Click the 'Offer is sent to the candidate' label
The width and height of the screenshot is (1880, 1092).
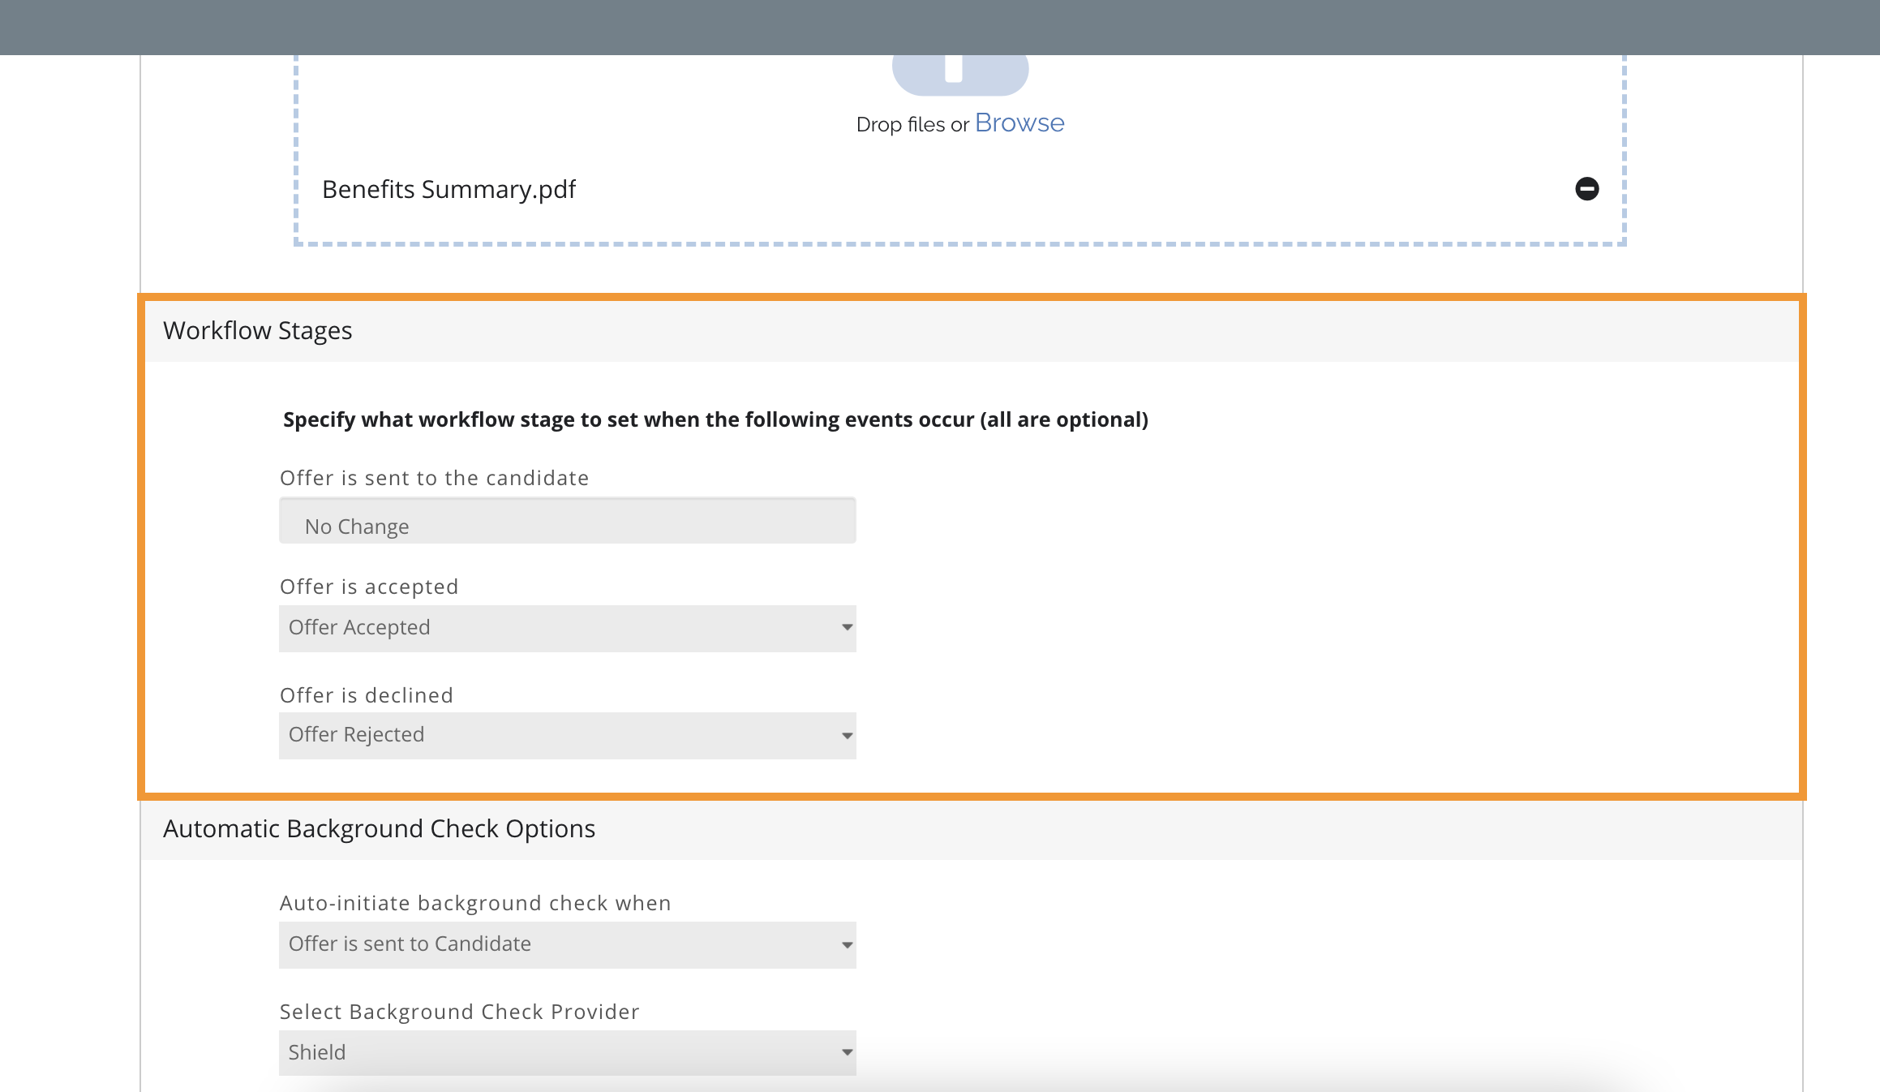(434, 478)
